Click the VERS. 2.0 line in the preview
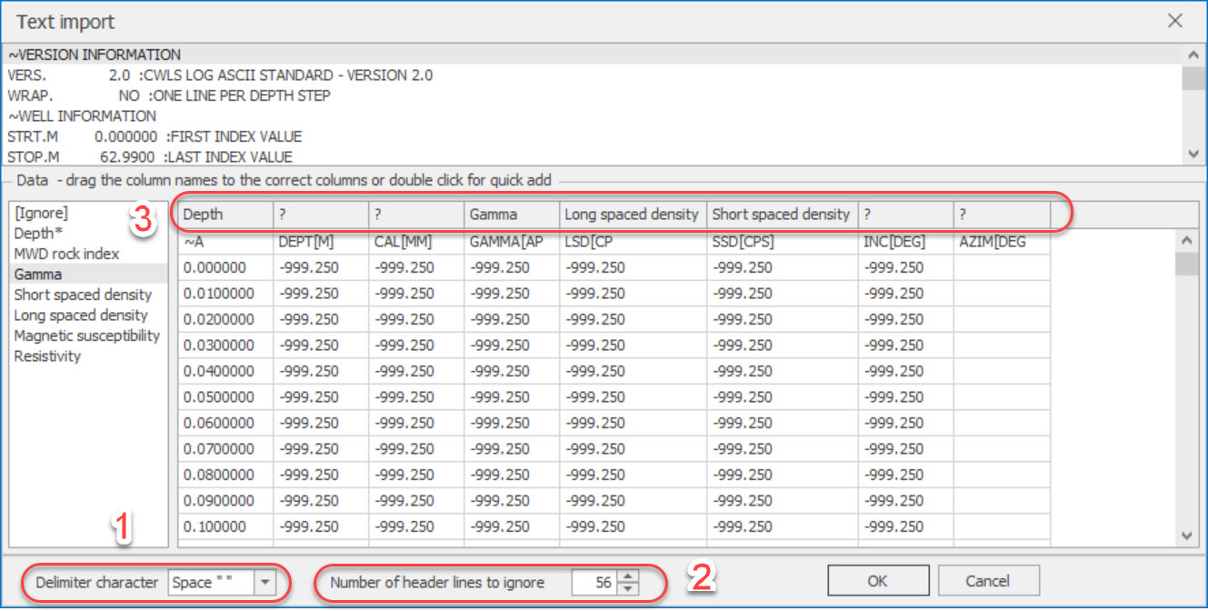Viewport: 1208px width, 611px height. tap(592, 75)
